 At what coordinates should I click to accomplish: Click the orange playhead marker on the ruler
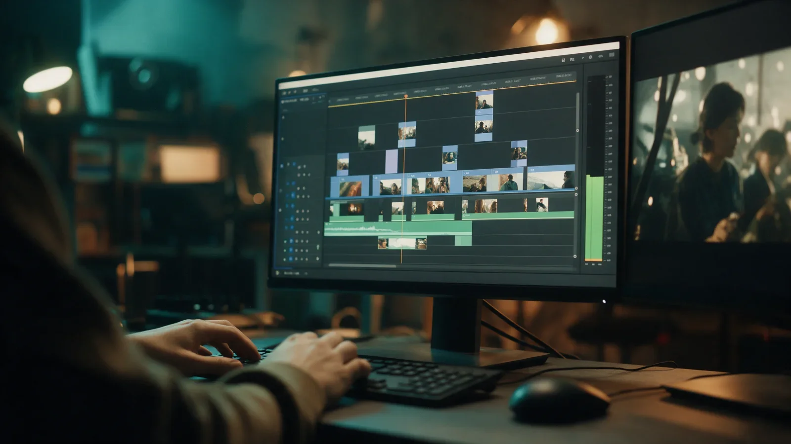[406, 96]
